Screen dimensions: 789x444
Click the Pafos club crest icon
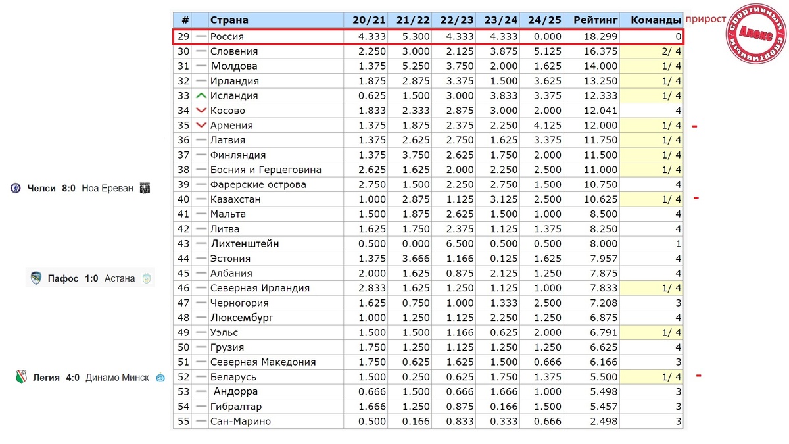(x=36, y=278)
